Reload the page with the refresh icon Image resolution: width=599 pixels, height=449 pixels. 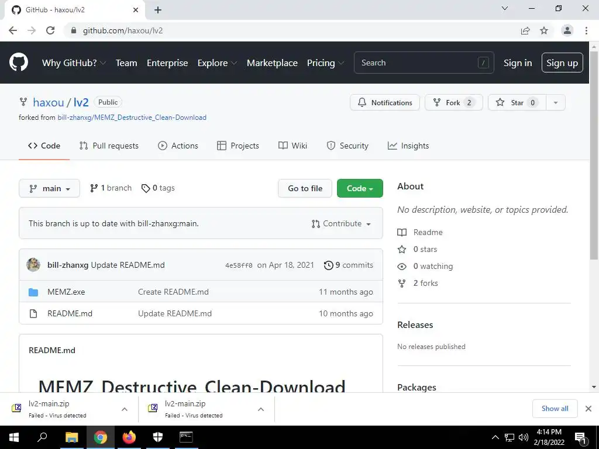[x=50, y=30]
